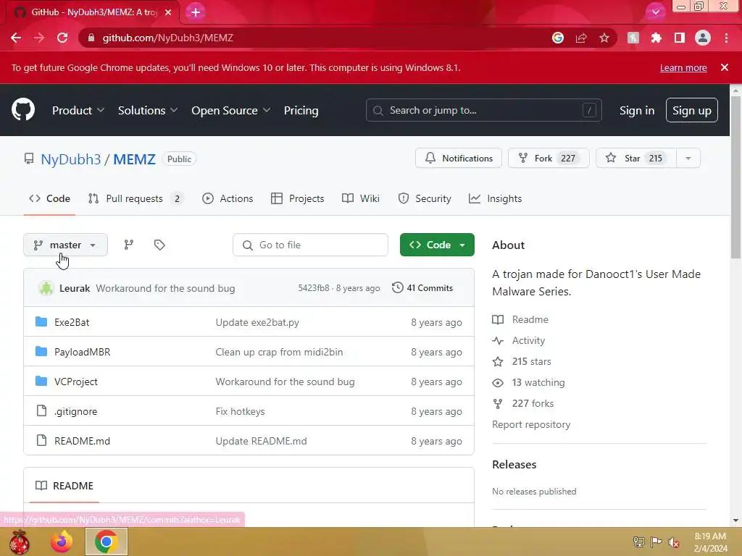Open the Actions tab
742x556 pixels.
(x=228, y=198)
